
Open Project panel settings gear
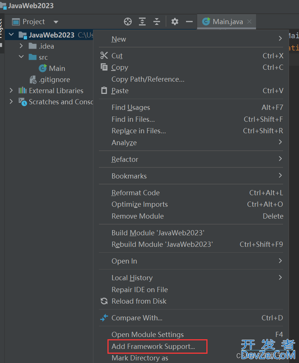pos(175,22)
